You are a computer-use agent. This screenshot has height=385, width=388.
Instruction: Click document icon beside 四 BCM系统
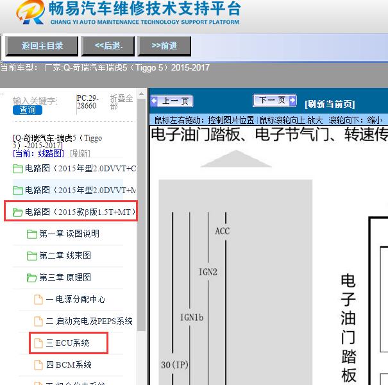[x=38, y=365]
